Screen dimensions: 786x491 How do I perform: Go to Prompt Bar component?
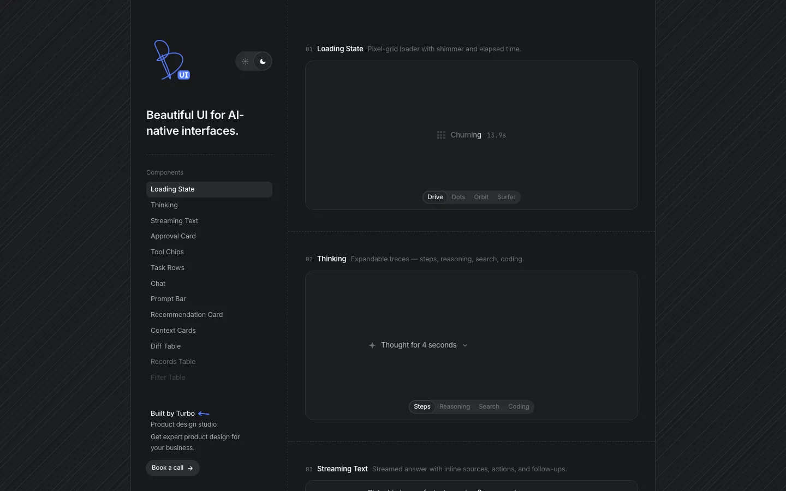209,299
